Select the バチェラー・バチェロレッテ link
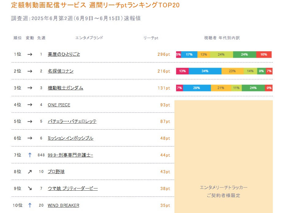The width and height of the screenshot is (286, 213). pyautogui.click(x=72, y=121)
